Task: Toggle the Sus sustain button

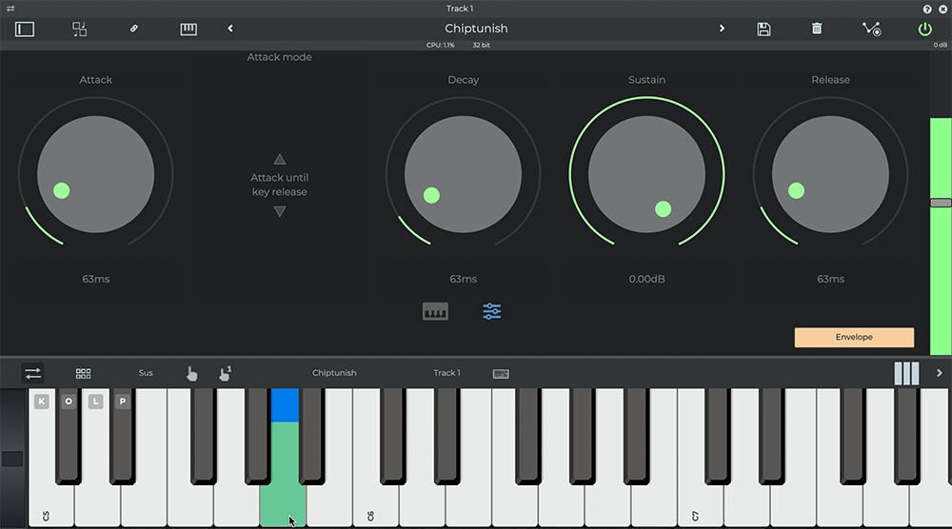Action: tap(146, 373)
